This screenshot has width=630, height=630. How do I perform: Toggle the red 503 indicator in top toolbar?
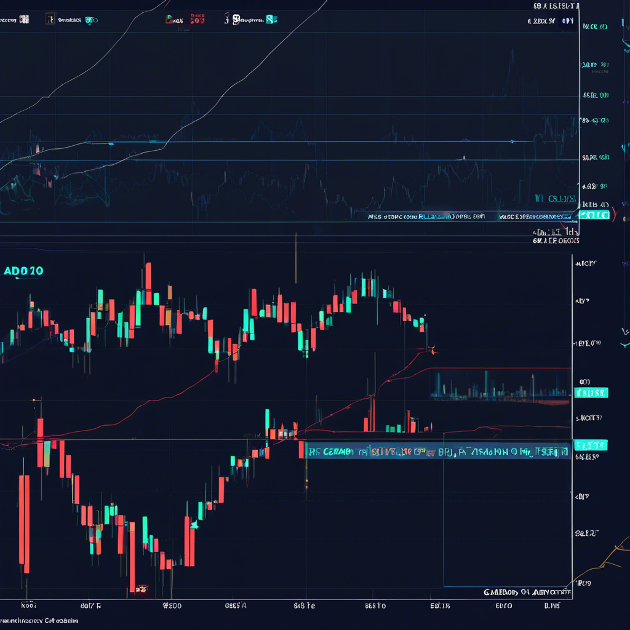click(x=197, y=20)
